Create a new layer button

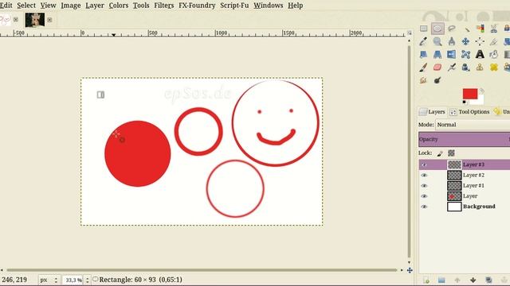(x=426, y=280)
